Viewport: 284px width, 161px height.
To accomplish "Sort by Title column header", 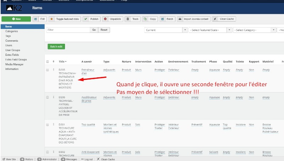I will [x=62, y=61].
